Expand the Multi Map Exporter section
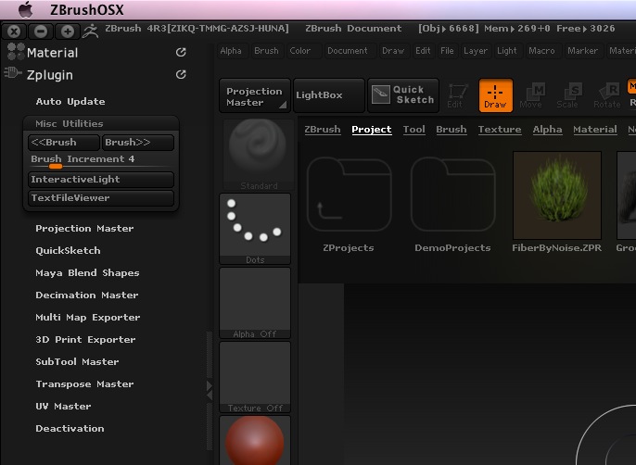636x465 pixels. pyautogui.click(x=87, y=318)
